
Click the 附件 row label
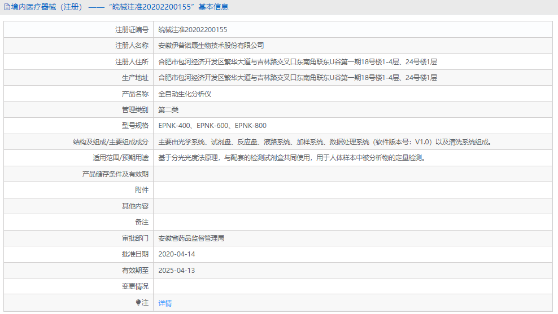pyautogui.click(x=142, y=190)
